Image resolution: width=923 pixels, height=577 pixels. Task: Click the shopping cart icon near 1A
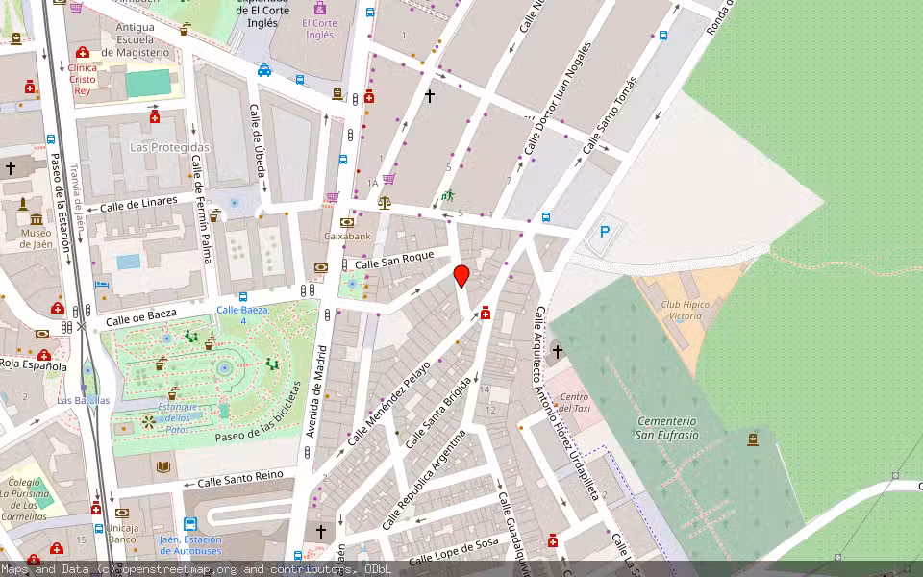click(x=388, y=179)
